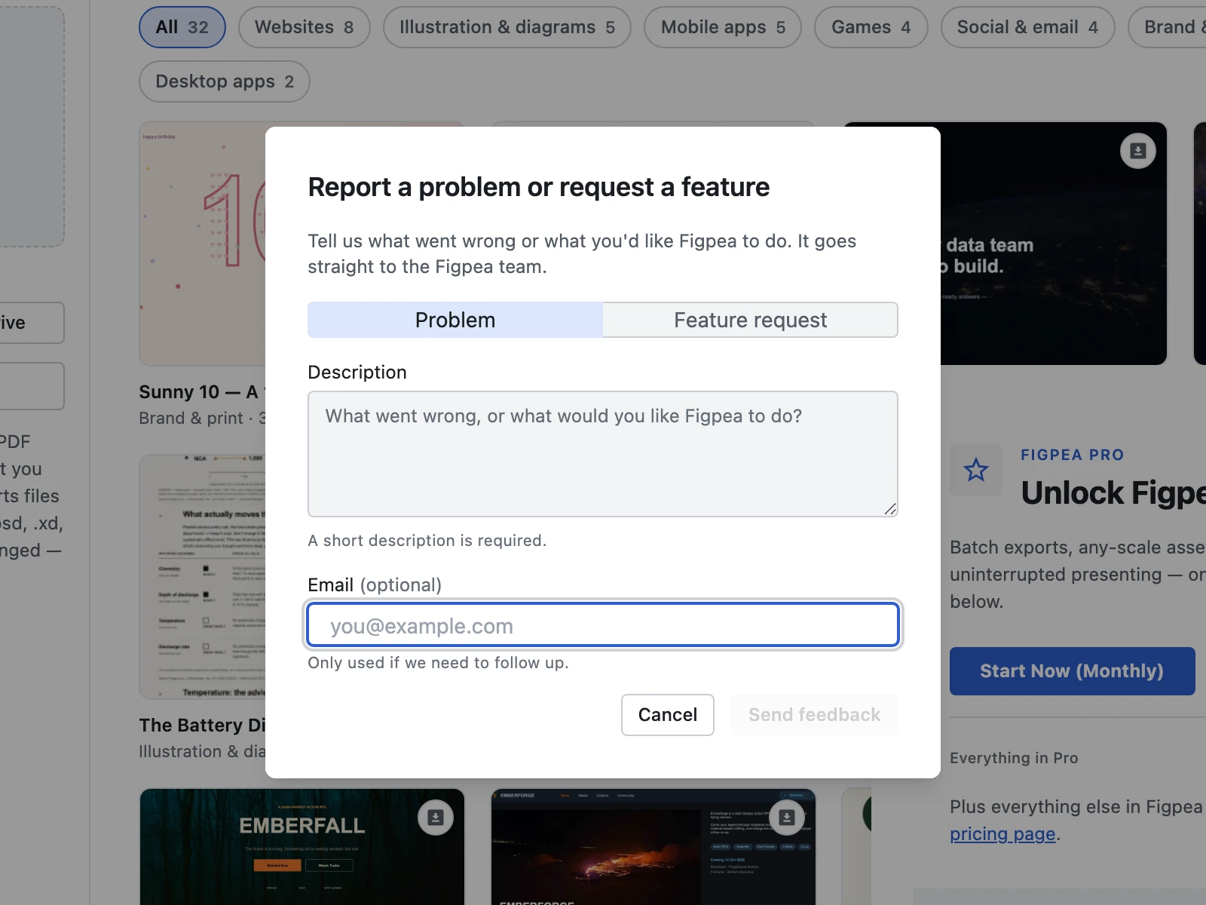Click 'Everything in Pro' text
This screenshot has width=1206, height=905.
point(1014,758)
